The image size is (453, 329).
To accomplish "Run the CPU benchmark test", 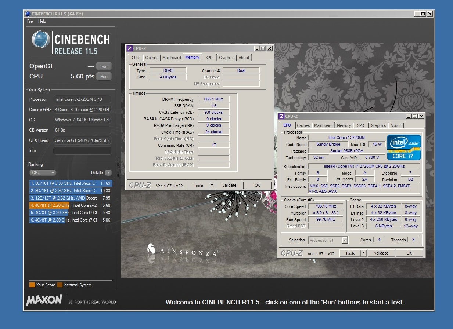I will (x=104, y=77).
